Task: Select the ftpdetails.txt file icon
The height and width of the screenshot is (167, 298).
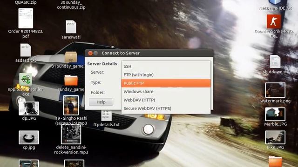Action: 107,116
